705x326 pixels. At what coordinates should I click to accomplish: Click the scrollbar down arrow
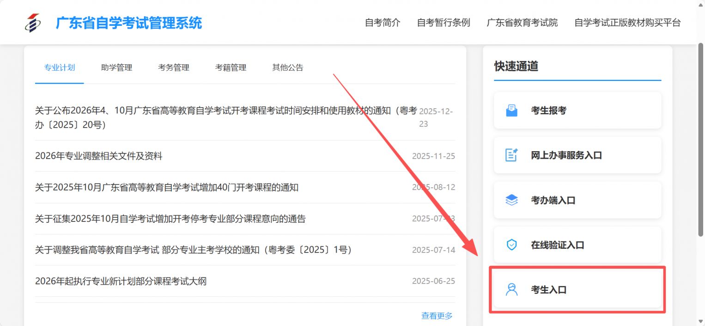pyautogui.click(x=700, y=321)
